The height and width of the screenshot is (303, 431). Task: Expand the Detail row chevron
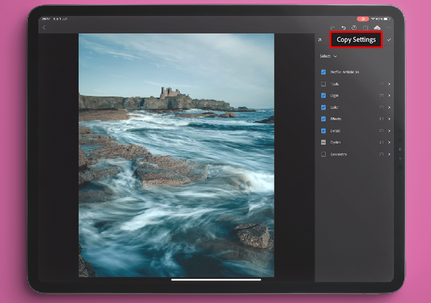coord(390,131)
